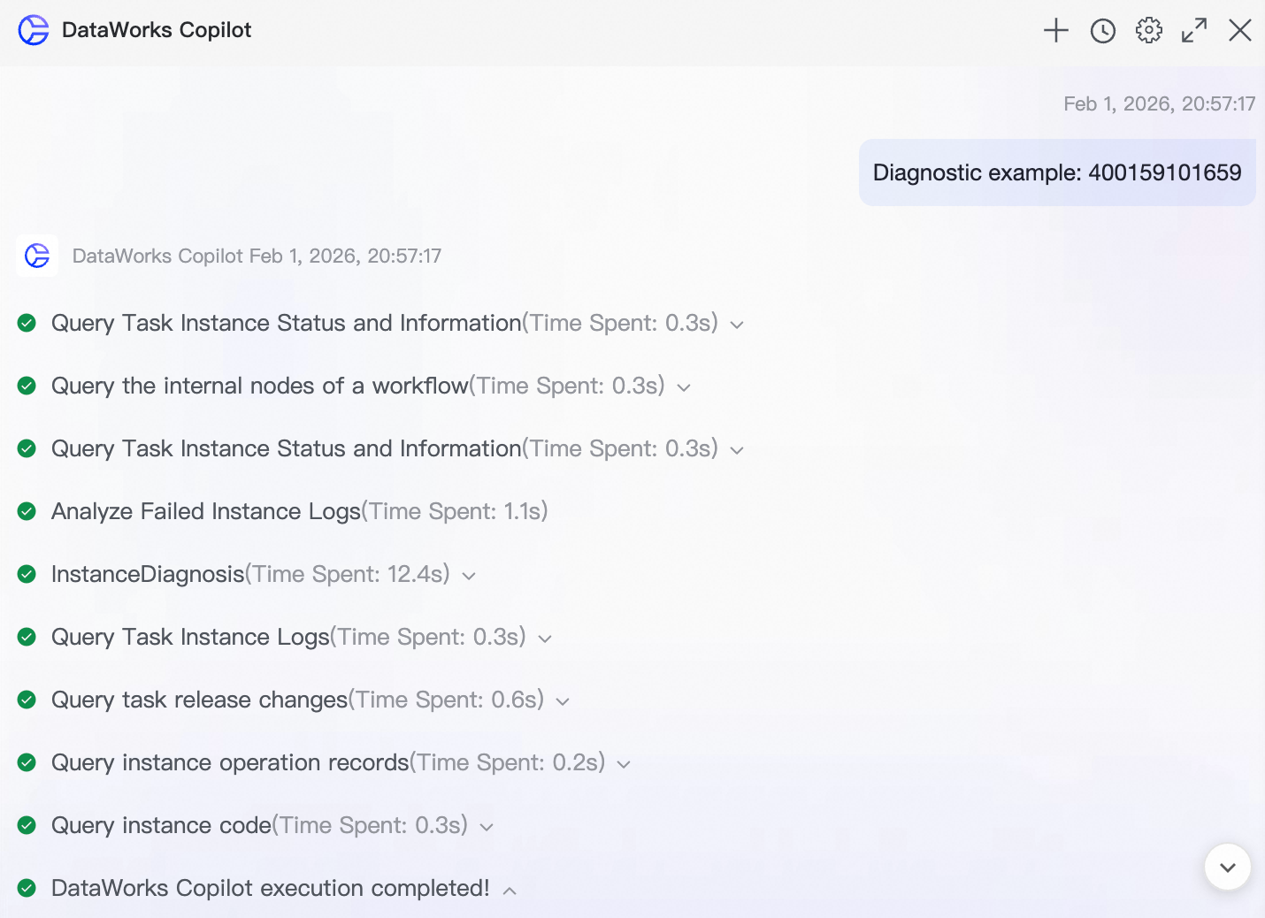Image resolution: width=1265 pixels, height=918 pixels.
Task: Click the Copilot avatar beside the reply timestamp
Action: pyautogui.click(x=37, y=256)
